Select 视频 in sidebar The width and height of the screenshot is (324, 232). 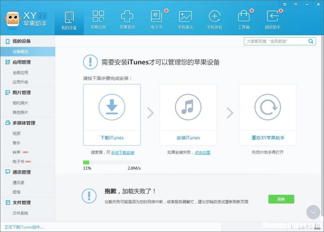(17, 133)
